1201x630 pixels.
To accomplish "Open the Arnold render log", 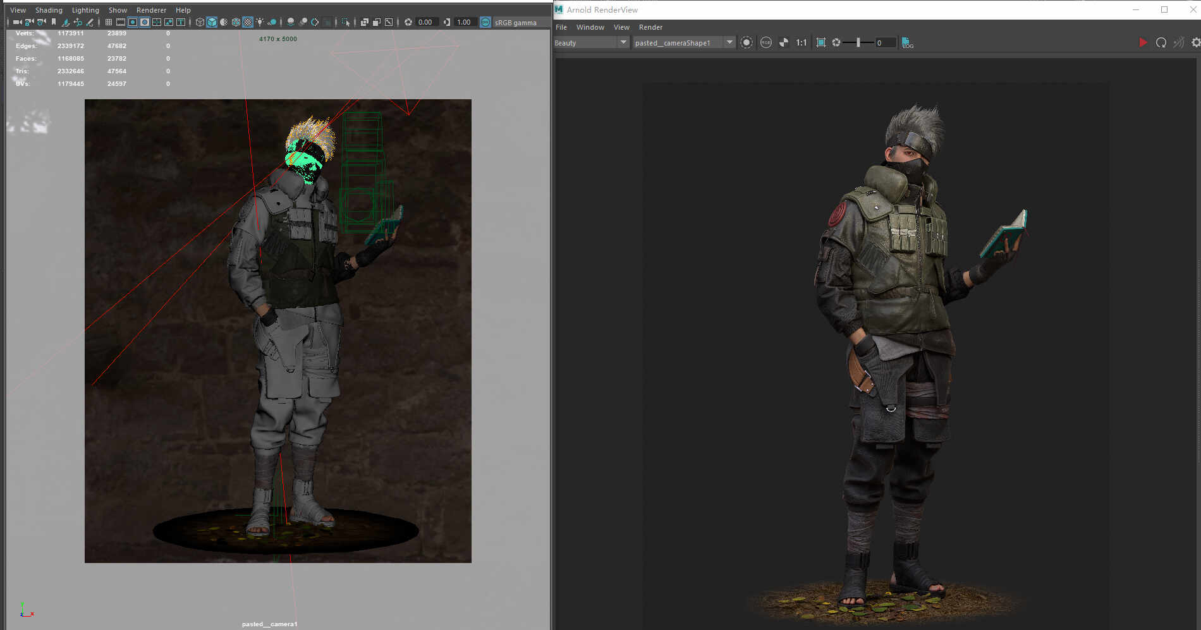I will pos(908,43).
